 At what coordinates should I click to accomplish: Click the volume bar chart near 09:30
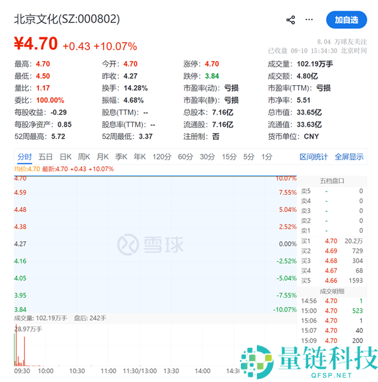[20, 346]
